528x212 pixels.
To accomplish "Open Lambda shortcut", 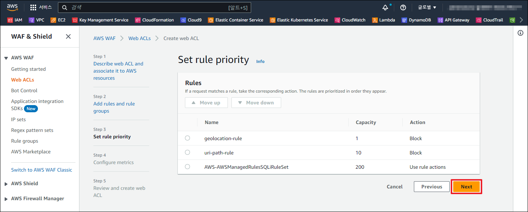I will pyautogui.click(x=383, y=20).
